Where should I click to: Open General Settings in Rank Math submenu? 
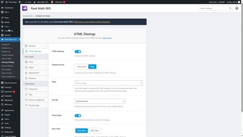(8, 55)
